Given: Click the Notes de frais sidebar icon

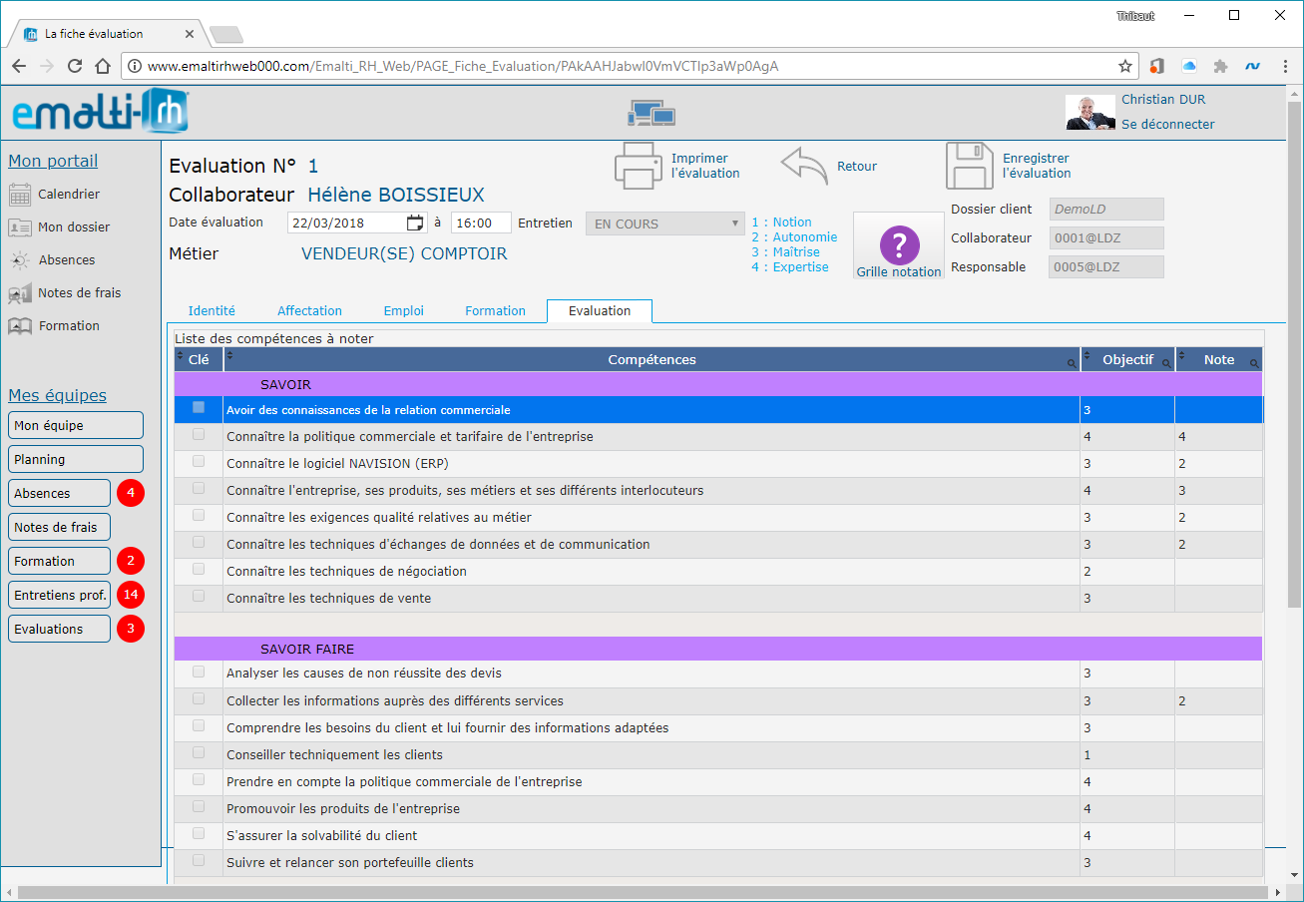Looking at the screenshot, I should [x=20, y=293].
